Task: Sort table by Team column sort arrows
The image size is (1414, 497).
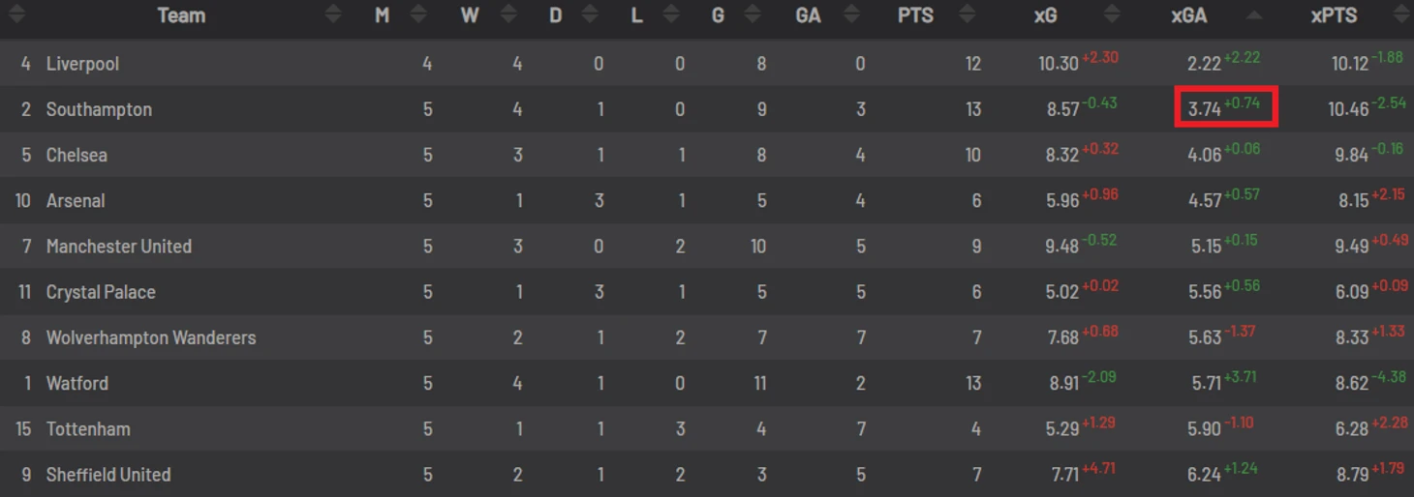Action: [333, 15]
